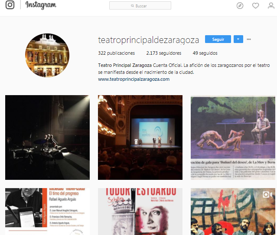The image size is (277, 235).
Task: Click the magnifier icon in search
Action: click(132, 6)
